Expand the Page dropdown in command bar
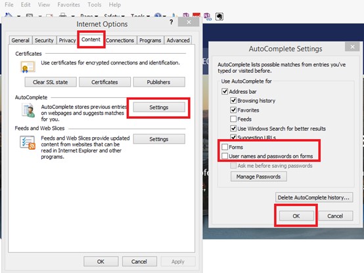Viewport: 364px width, 273px height. (x=89, y=16)
